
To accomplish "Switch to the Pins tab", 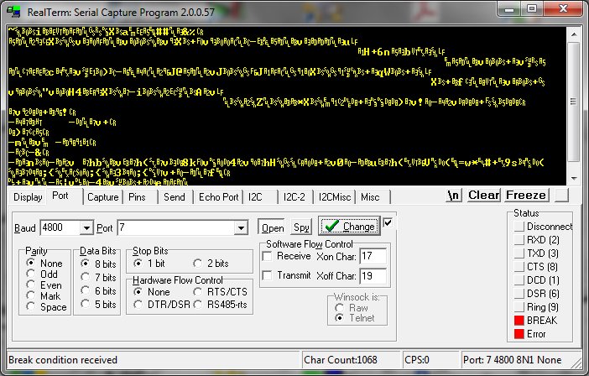I will pos(137,197).
